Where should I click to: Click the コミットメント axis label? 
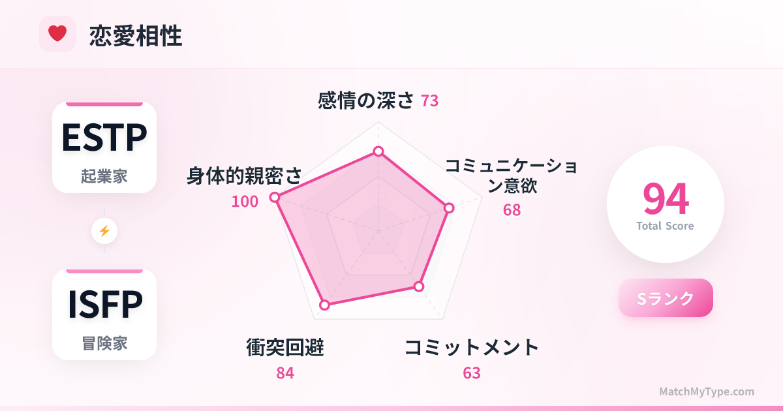point(472,348)
